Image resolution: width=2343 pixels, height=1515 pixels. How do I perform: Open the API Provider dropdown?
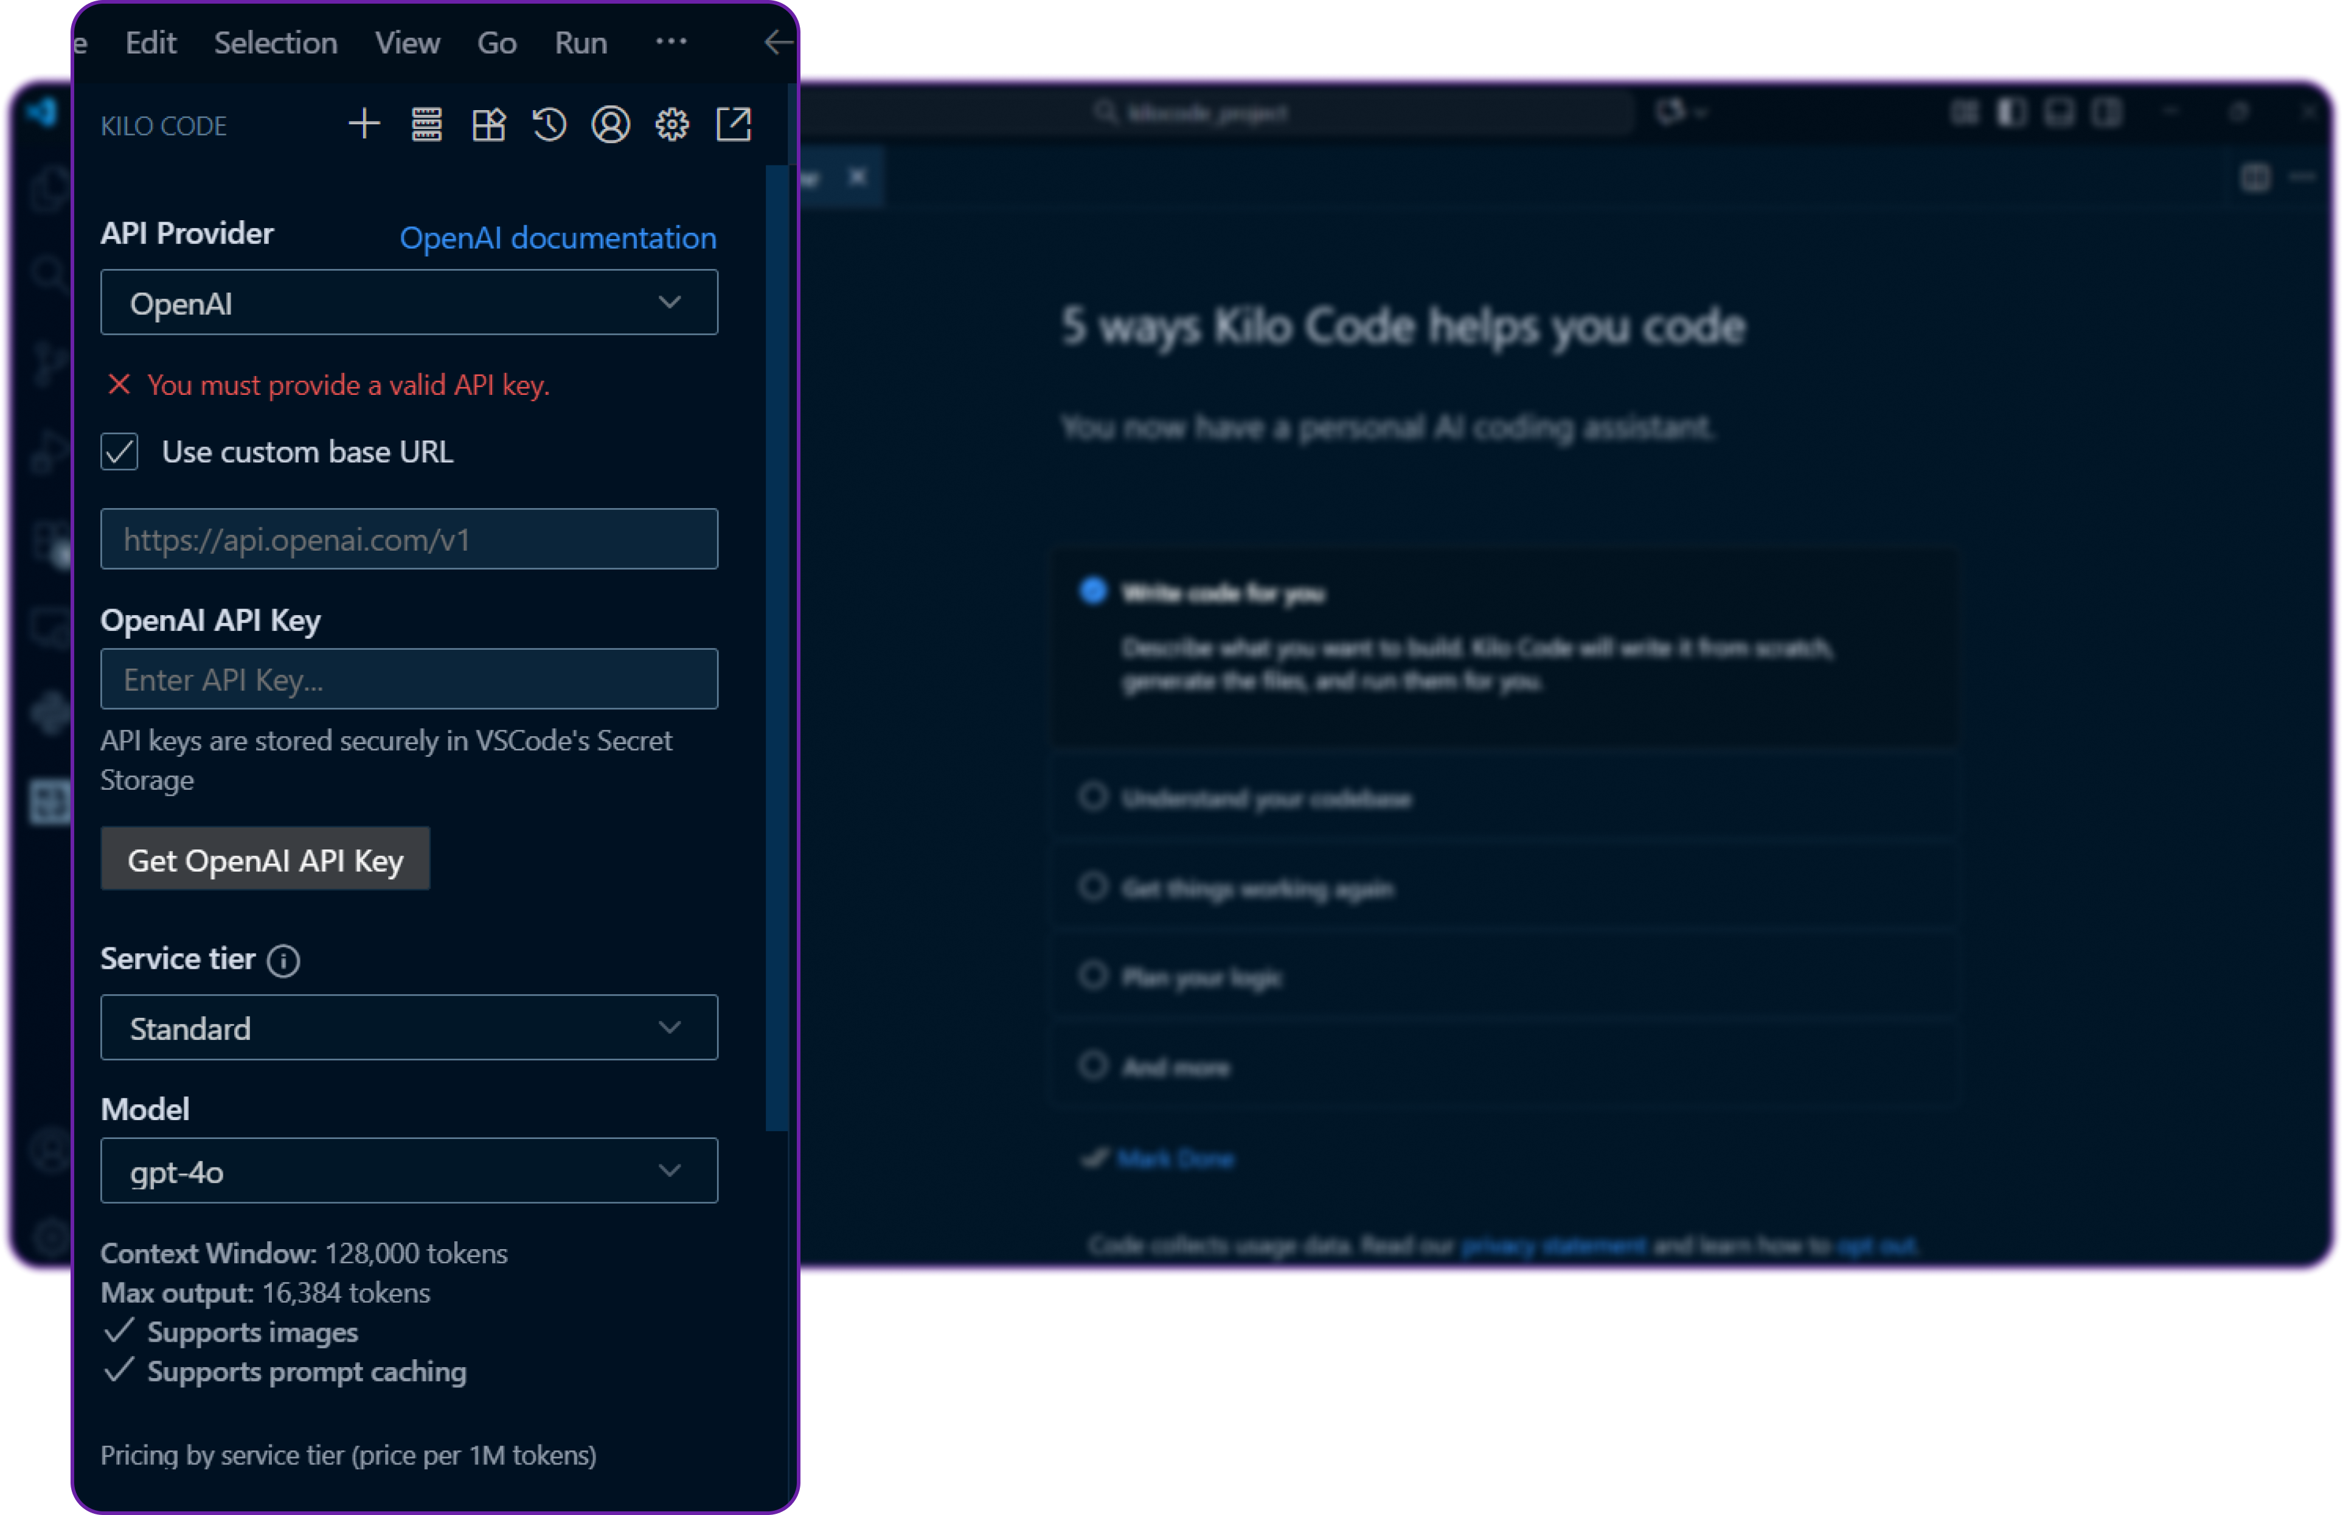coord(409,302)
